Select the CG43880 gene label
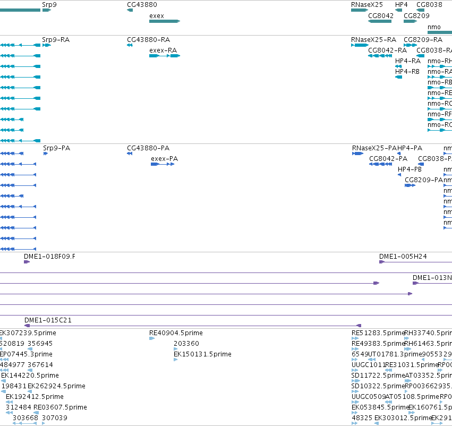This screenshot has height=426, width=452. tap(142, 5)
